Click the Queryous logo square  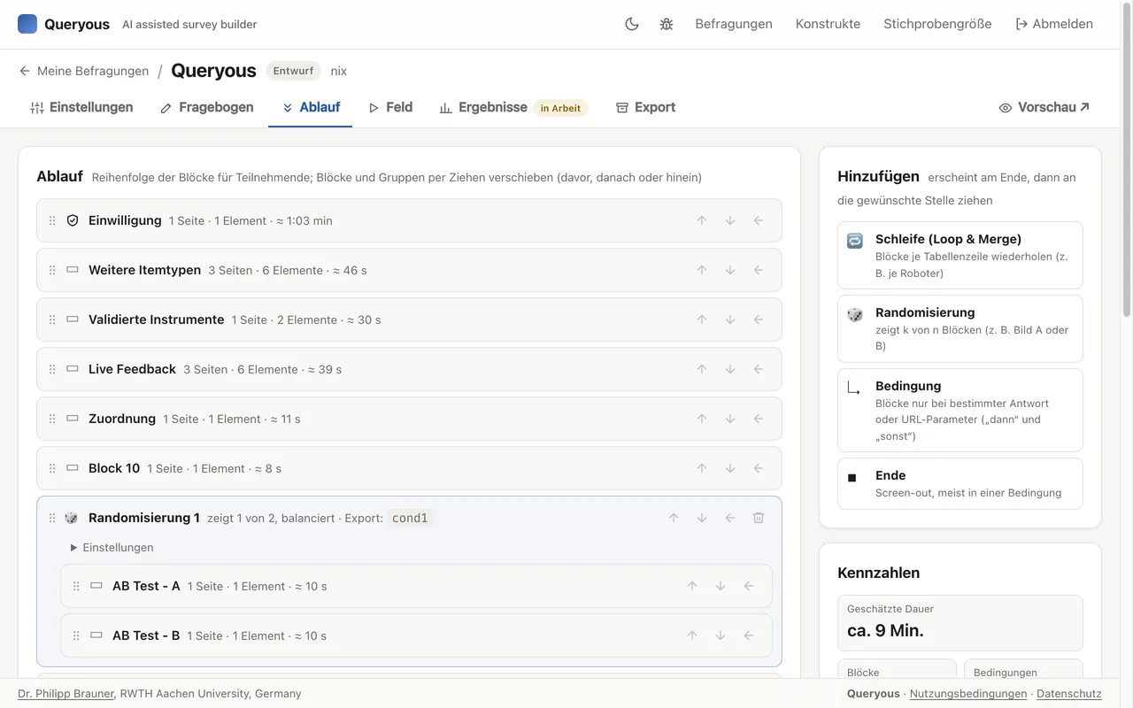27,24
